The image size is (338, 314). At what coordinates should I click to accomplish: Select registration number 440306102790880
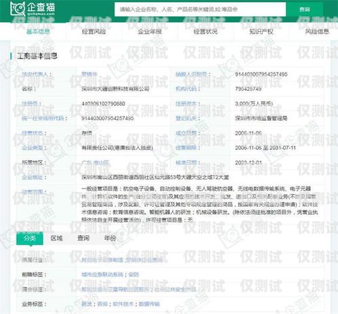103,104
